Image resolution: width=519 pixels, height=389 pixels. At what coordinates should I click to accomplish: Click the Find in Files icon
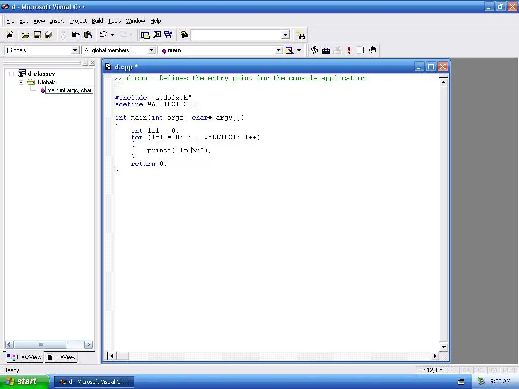tap(184, 35)
